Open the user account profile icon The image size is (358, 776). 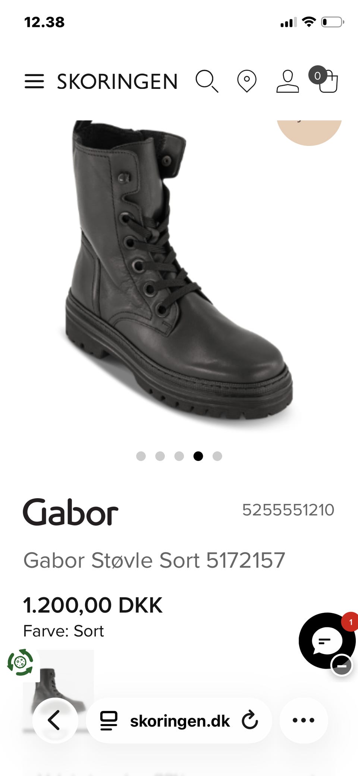288,81
